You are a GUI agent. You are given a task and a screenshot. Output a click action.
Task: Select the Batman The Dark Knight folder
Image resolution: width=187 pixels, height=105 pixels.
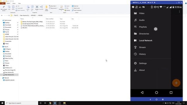tap(32, 22)
